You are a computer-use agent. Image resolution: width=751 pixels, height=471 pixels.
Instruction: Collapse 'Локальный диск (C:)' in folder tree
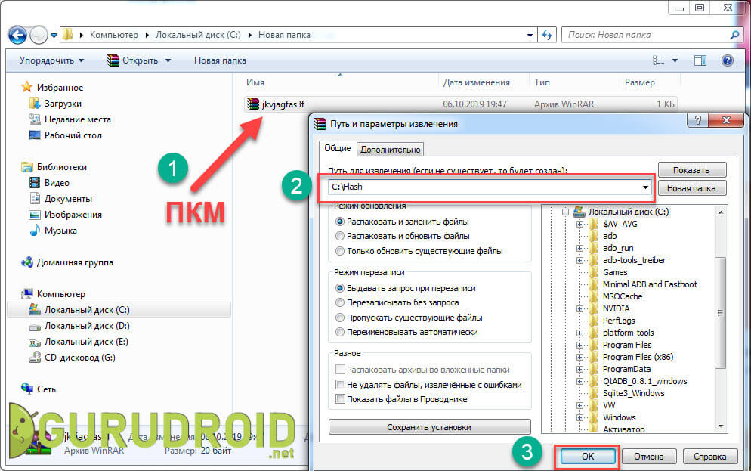coord(566,211)
